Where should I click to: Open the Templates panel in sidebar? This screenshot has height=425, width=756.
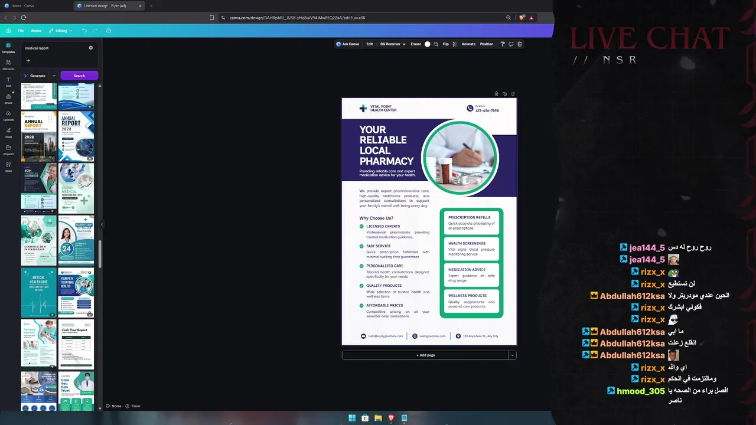point(8,47)
